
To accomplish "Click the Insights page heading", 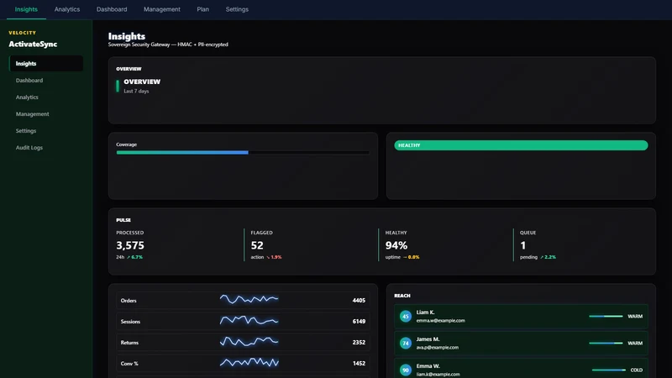I will click(x=127, y=36).
